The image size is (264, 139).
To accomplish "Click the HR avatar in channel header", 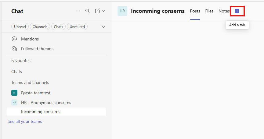I will pyautogui.click(x=122, y=11).
